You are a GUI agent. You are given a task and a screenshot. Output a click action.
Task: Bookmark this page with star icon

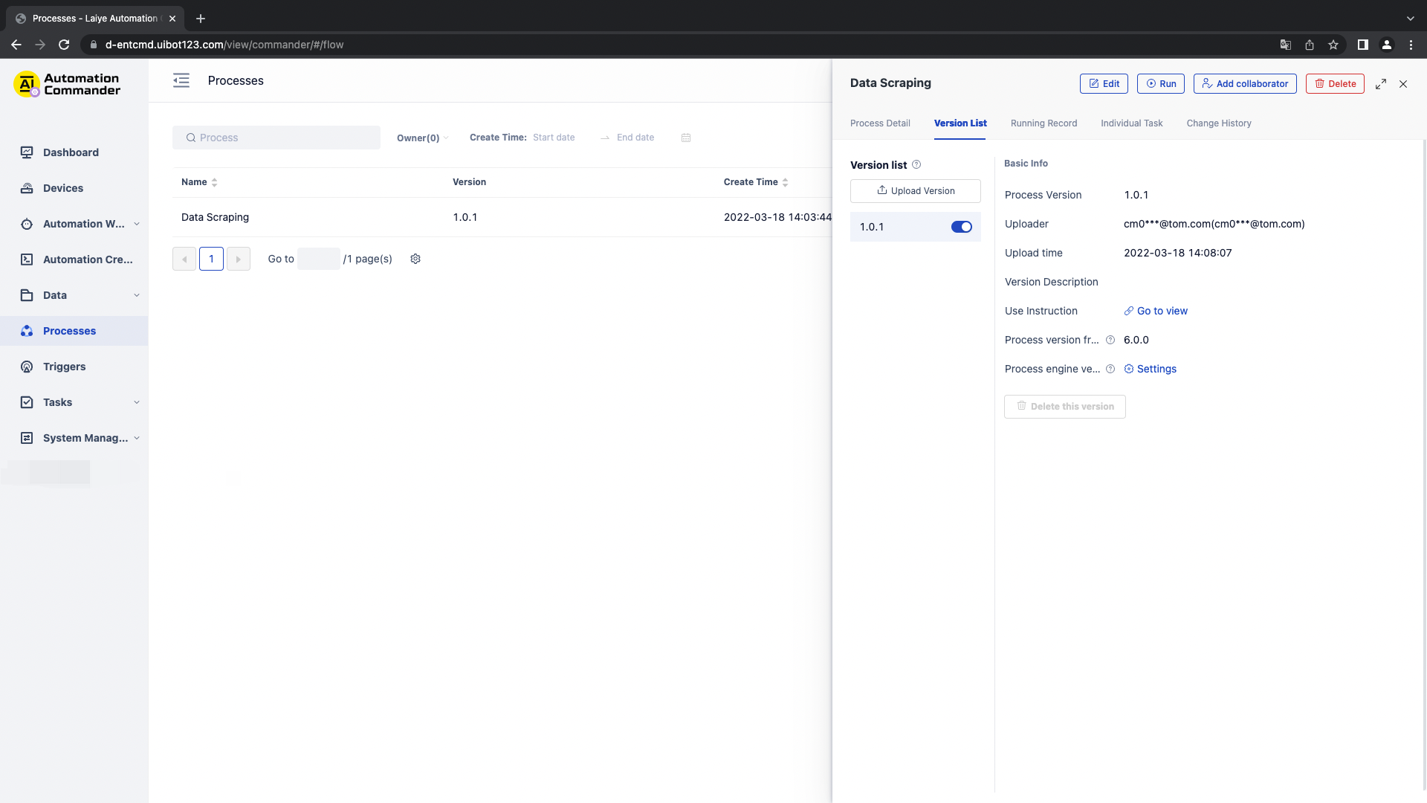click(x=1333, y=45)
